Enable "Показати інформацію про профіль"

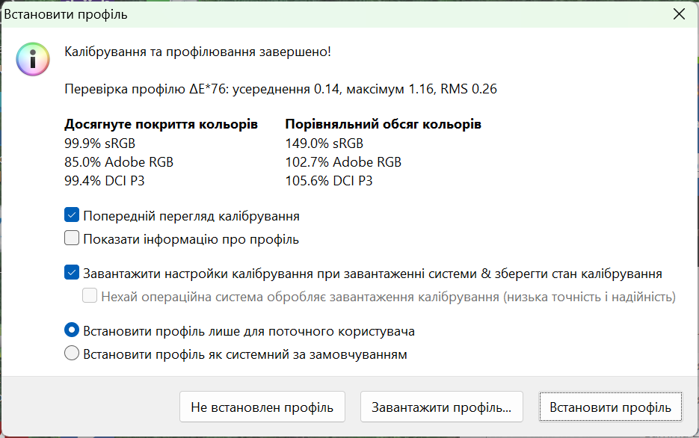coord(72,237)
